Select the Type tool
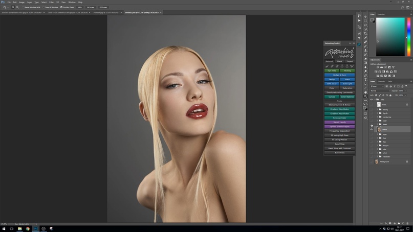 point(365,80)
